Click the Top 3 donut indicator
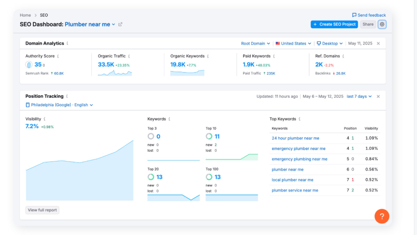This screenshot has width=417, height=235. coord(151,136)
